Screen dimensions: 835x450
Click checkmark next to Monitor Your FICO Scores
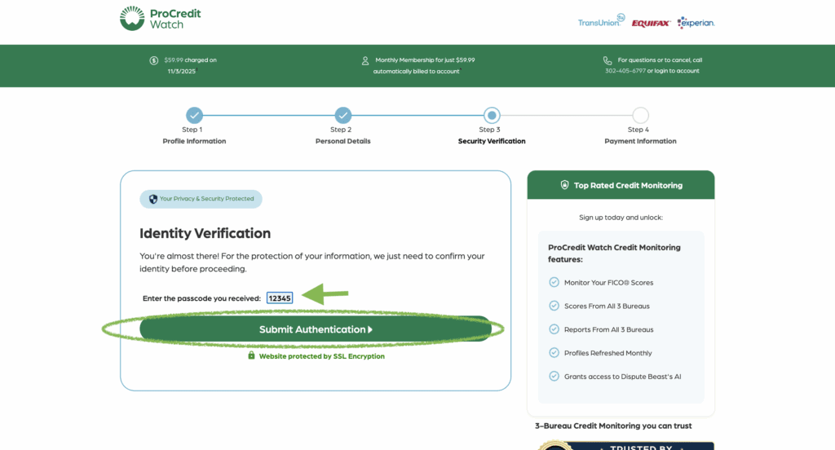click(554, 282)
